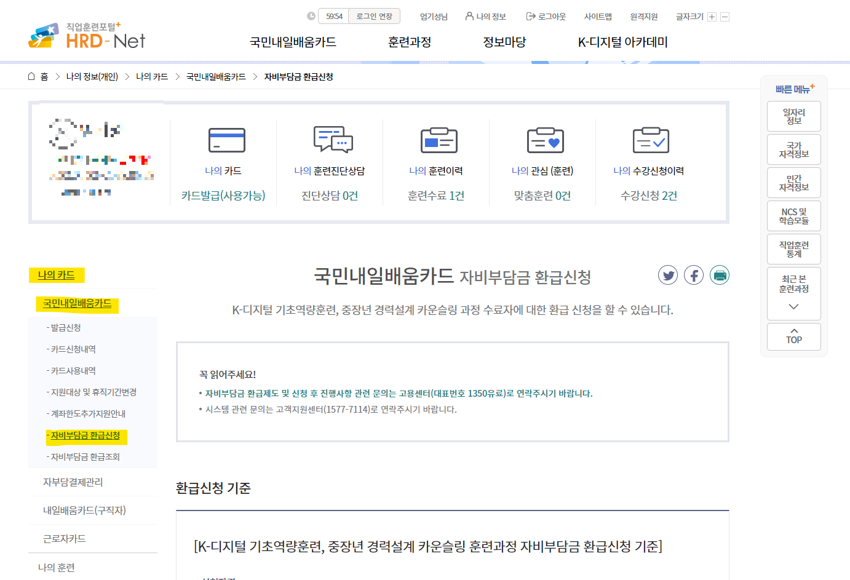Select 나의 카드 in the sidebar
850x580 pixels.
point(57,275)
